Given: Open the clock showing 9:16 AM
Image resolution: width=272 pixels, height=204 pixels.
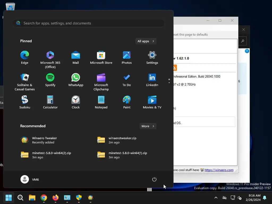Looking at the screenshot, I should pyautogui.click(x=253, y=198).
